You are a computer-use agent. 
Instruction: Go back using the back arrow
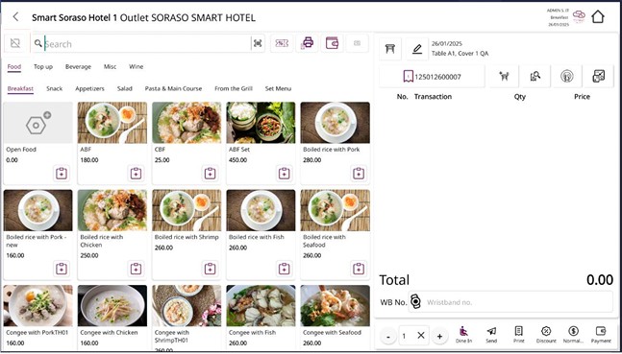(15, 17)
